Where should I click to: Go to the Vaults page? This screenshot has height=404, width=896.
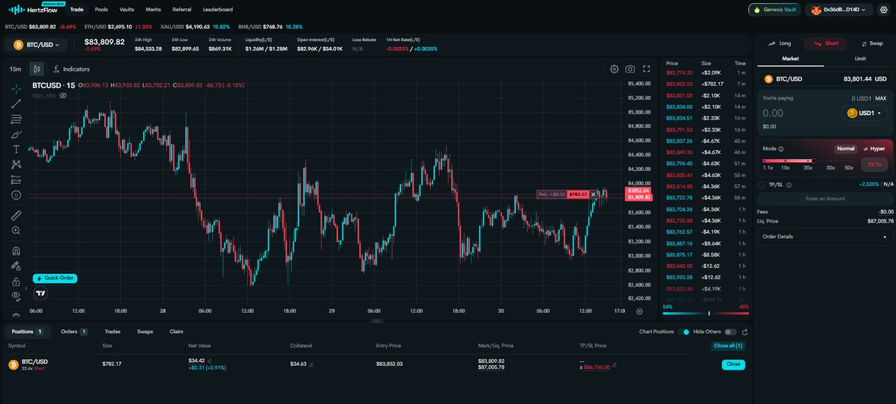click(x=127, y=10)
